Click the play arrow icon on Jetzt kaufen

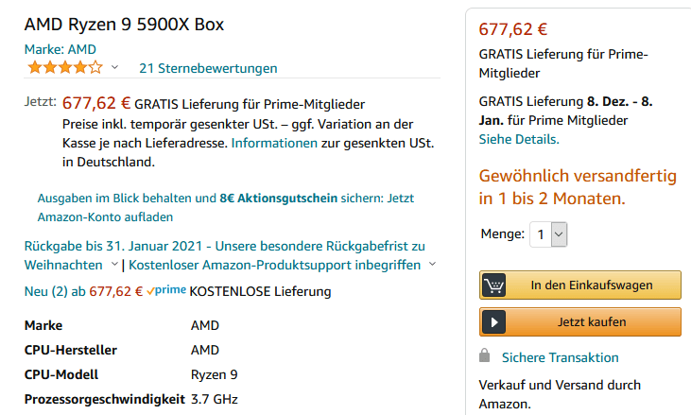(493, 322)
